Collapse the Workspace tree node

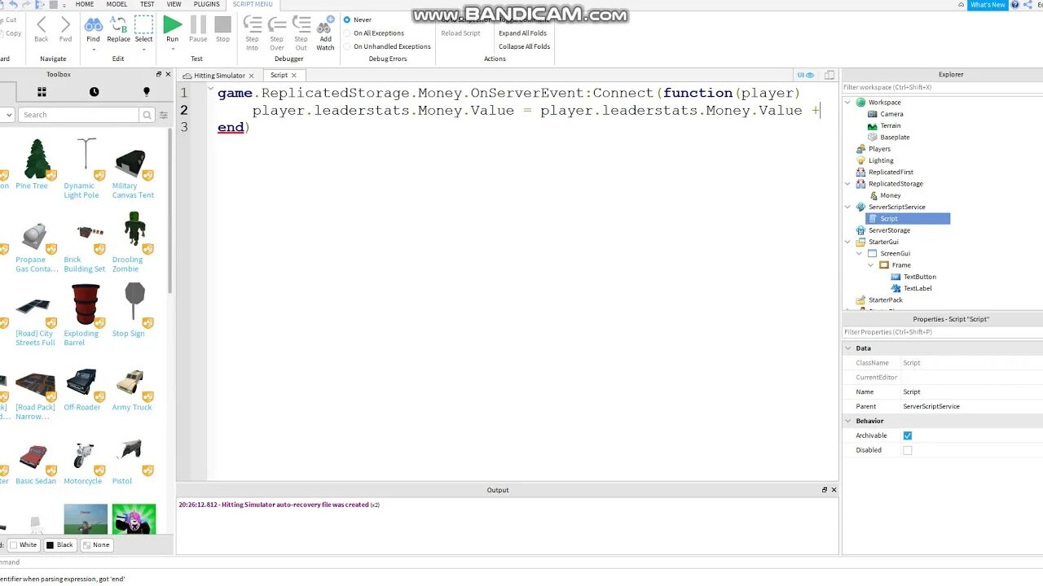[x=847, y=103]
